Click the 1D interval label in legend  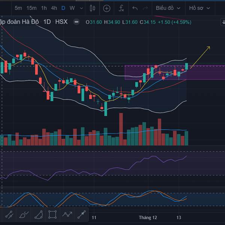[47, 22]
